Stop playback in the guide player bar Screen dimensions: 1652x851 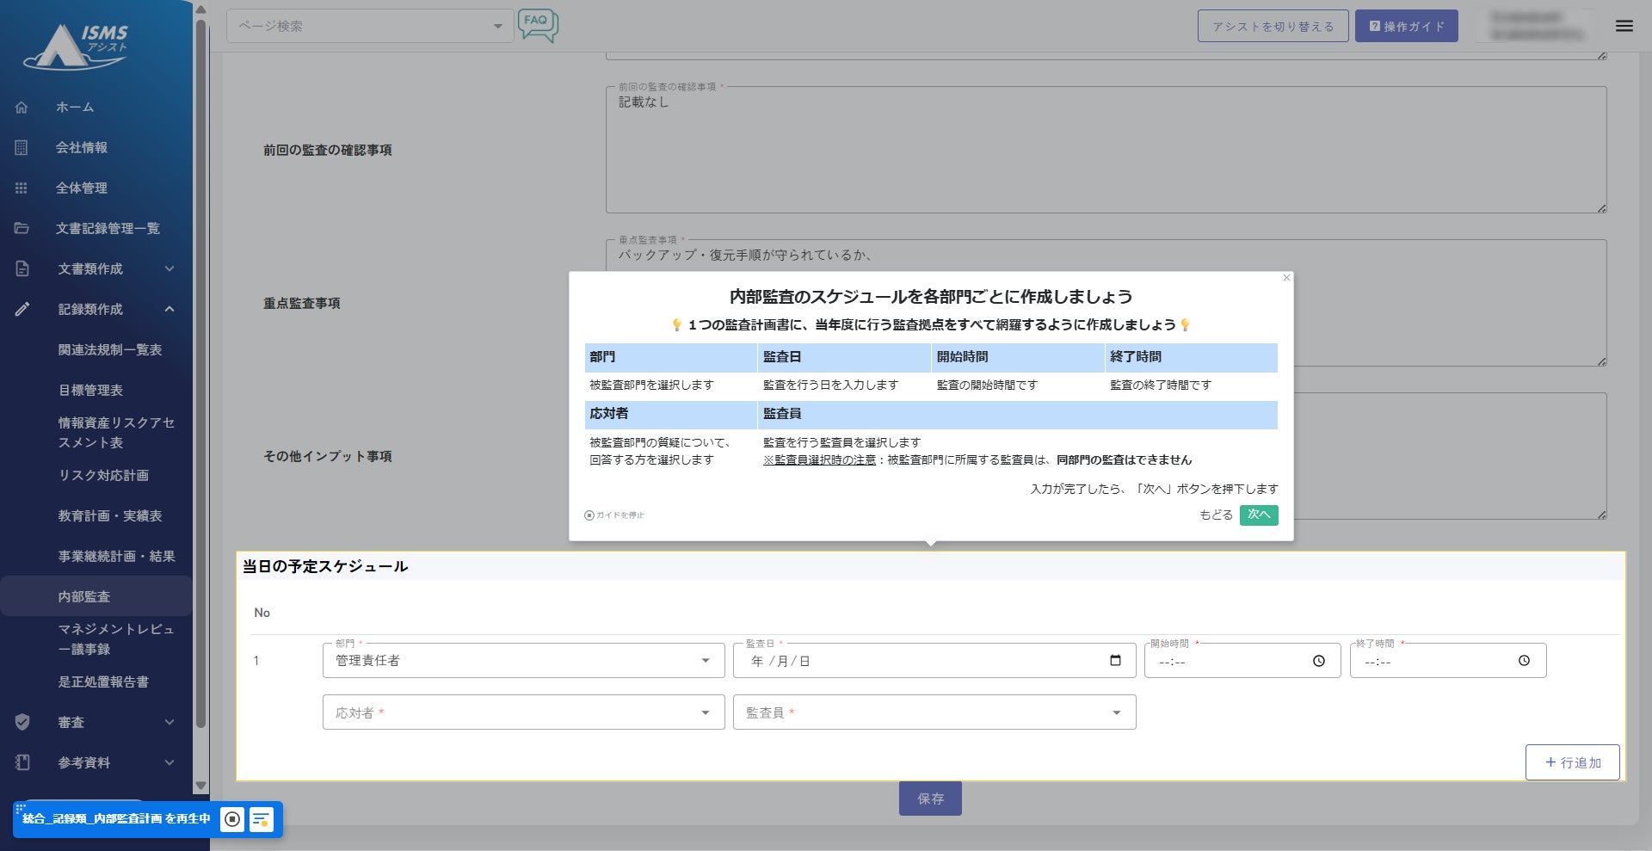point(232,819)
